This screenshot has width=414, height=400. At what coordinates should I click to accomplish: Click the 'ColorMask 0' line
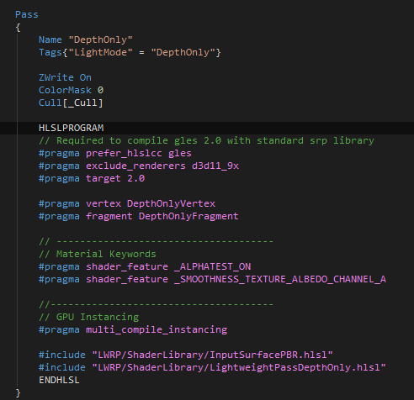coord(71,90)
